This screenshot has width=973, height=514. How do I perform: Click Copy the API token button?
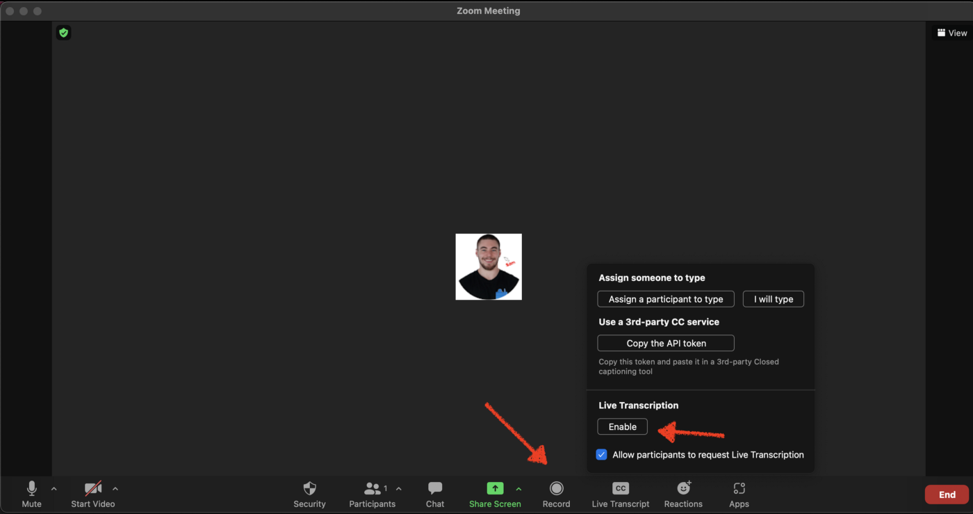pos(665,343)
